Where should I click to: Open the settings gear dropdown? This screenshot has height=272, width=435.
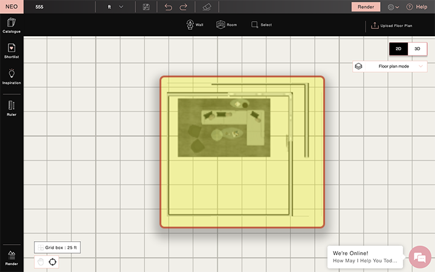click(x=393, y=7)
